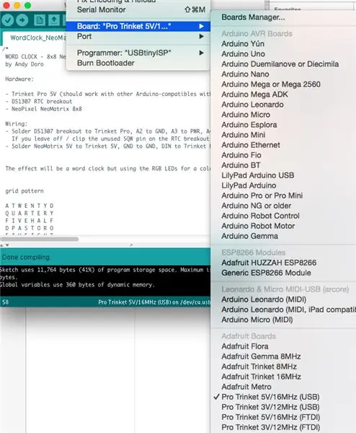The image size is (356, 433).
Task: Click the 'by Andy Doro' comment line
Action: (25, 64)
